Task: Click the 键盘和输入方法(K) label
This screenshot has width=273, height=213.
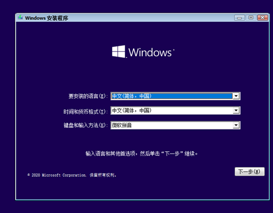Action: [85, 125]
